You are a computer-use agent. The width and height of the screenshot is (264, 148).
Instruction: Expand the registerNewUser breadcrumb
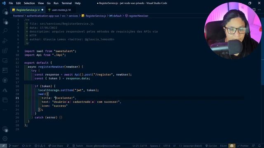click(x=139, y=16)
